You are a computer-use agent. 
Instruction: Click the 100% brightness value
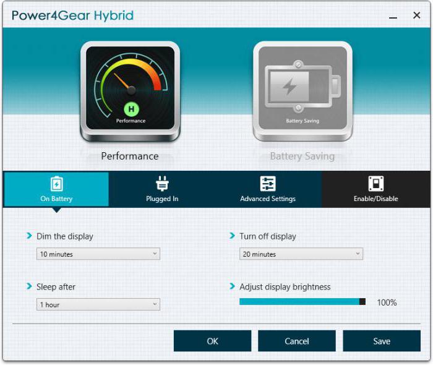(x=387, y=303)
